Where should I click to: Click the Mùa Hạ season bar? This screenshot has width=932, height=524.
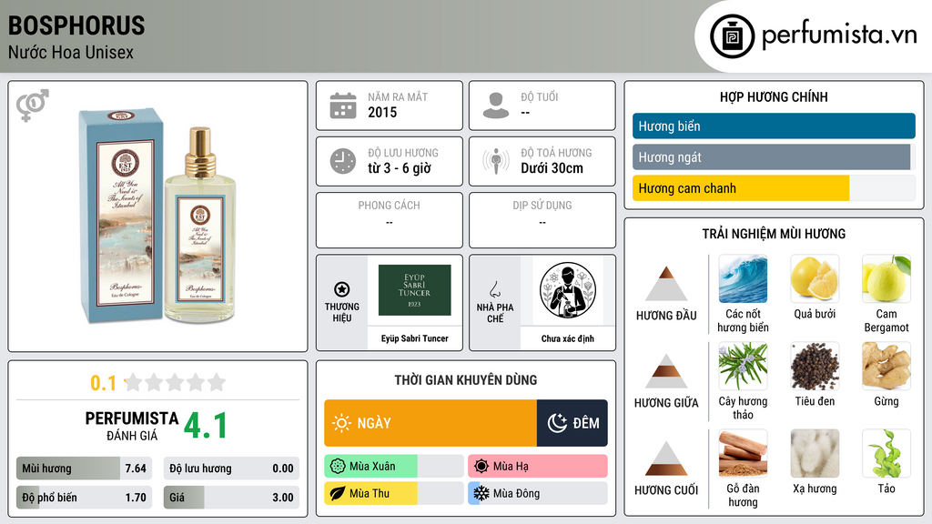click(x=537, y=467)
